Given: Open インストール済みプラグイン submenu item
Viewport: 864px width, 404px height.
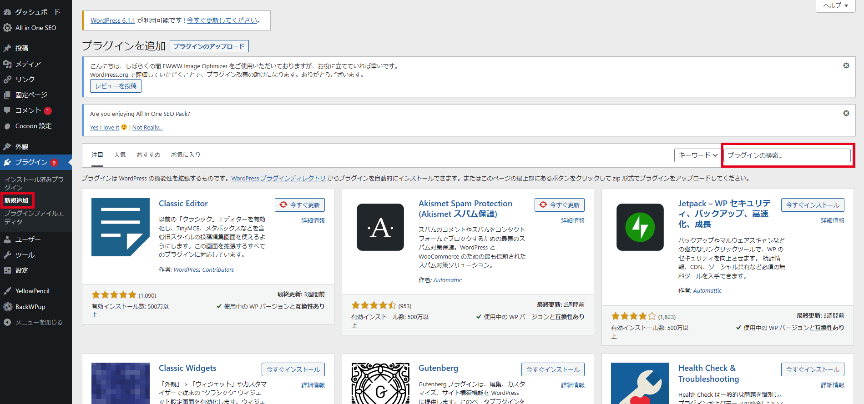Looking at the screenshot, I should pyautogui.click(x=34, y=184).
